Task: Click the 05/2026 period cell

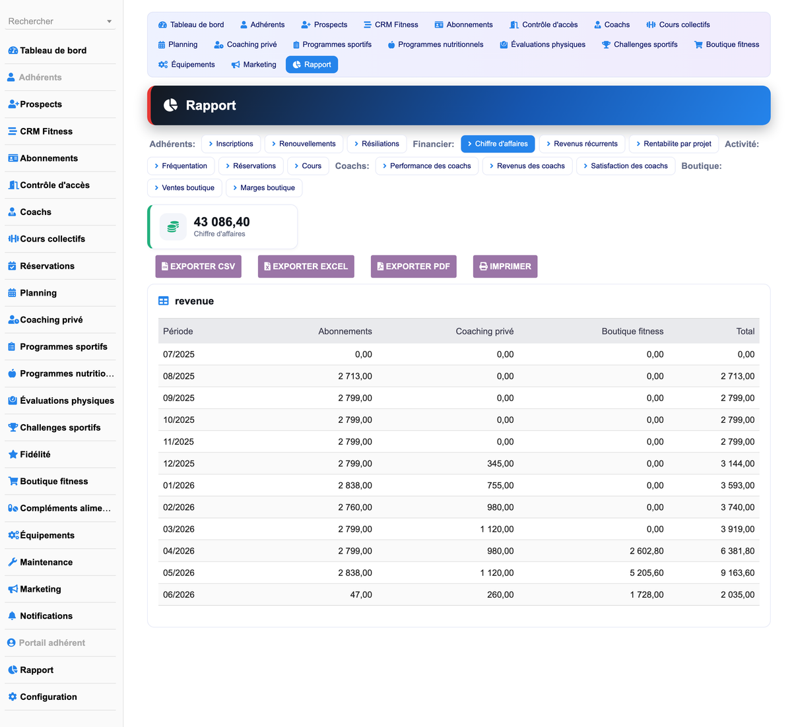Action: [179, 573]
